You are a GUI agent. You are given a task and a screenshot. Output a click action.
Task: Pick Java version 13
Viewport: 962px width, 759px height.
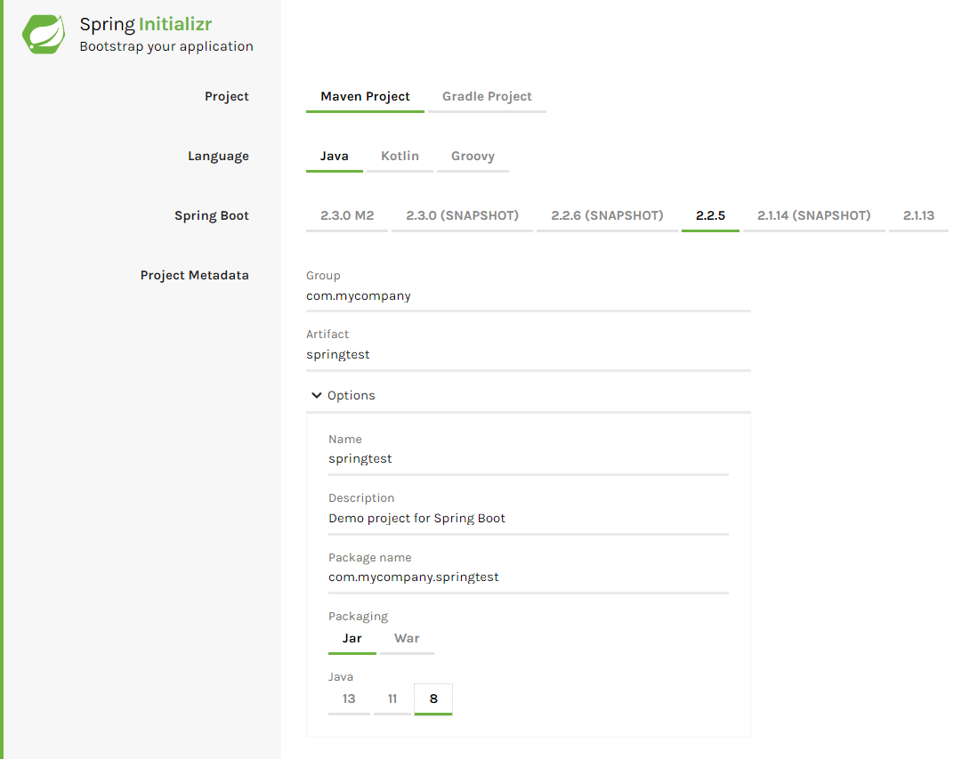(x=349, y=698)
